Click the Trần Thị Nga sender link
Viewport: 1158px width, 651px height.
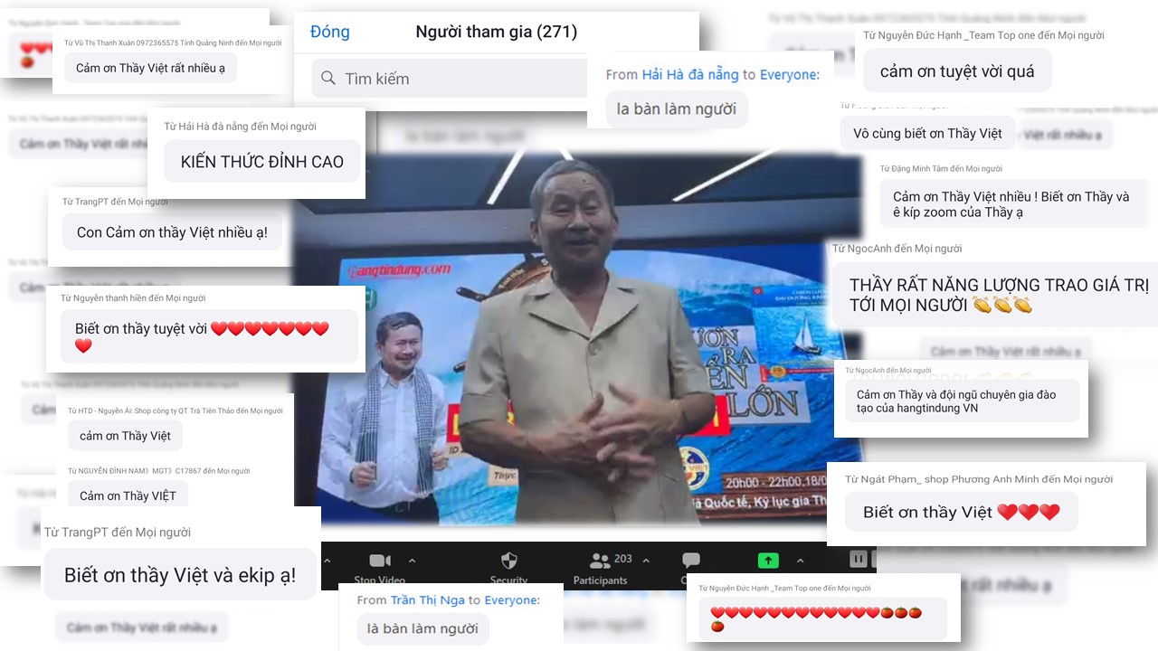tap(427, 599)
